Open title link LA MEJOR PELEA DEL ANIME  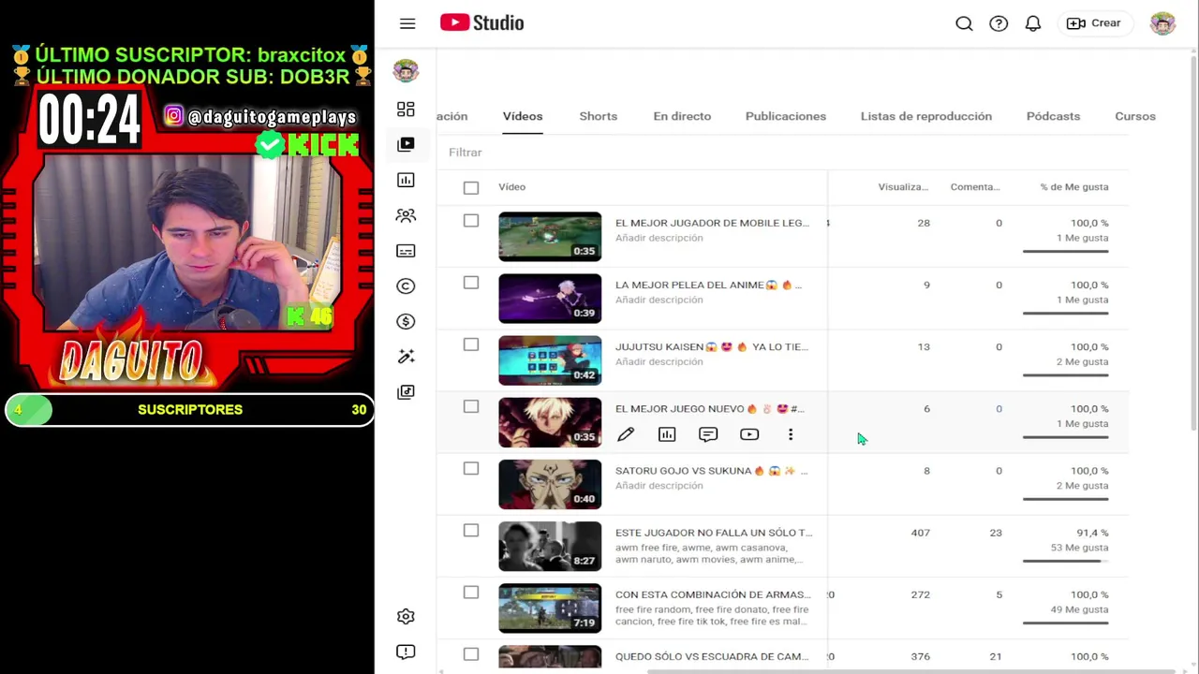tap(708, 285)
